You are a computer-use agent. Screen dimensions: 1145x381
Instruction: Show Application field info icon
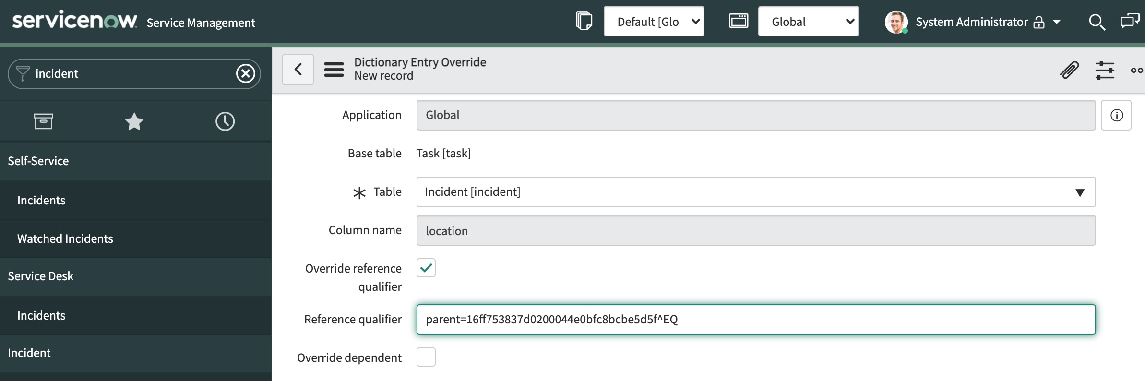coord(1116,115)
